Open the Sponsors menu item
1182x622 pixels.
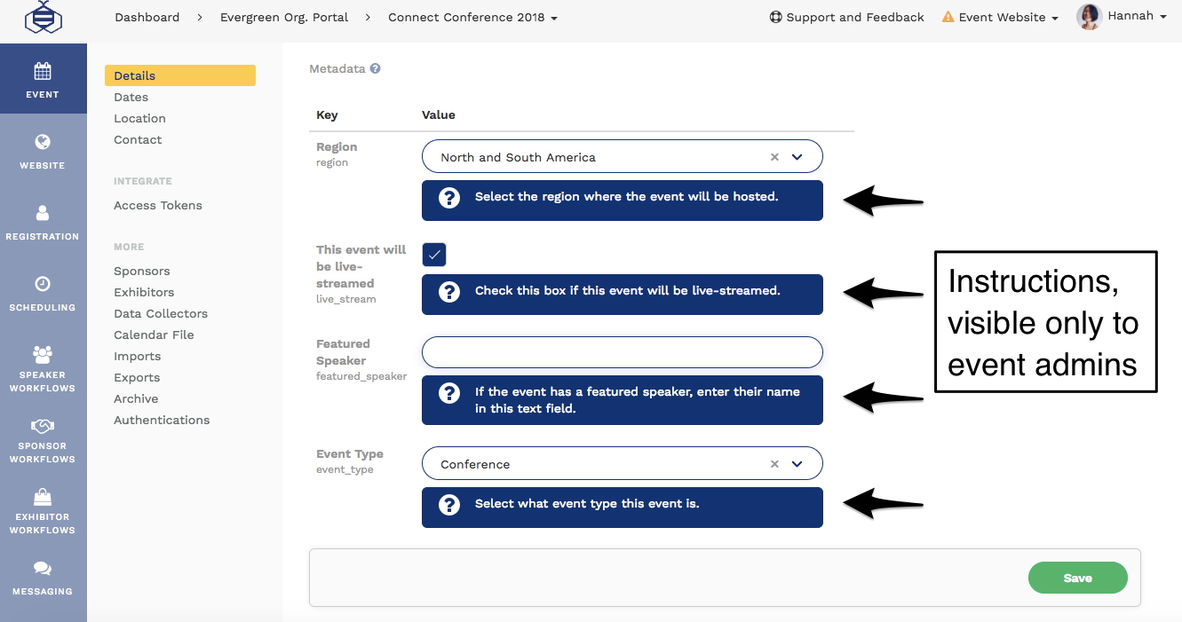pyautogui.click(x=142, y=272)
